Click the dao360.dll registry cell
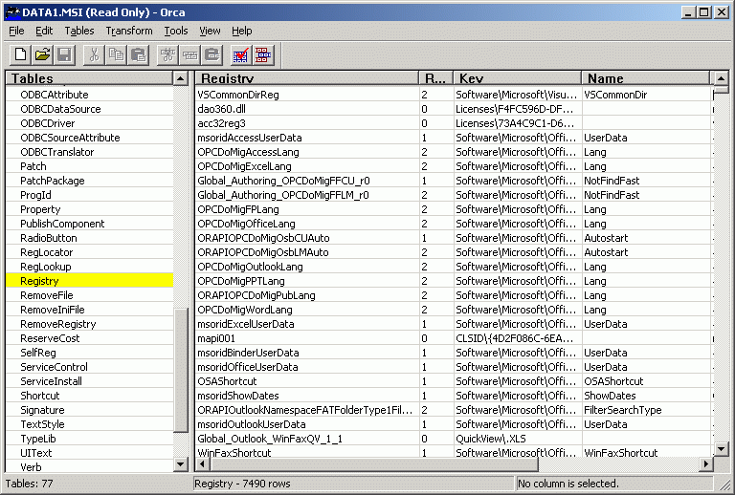 click(x=307, y=109)
